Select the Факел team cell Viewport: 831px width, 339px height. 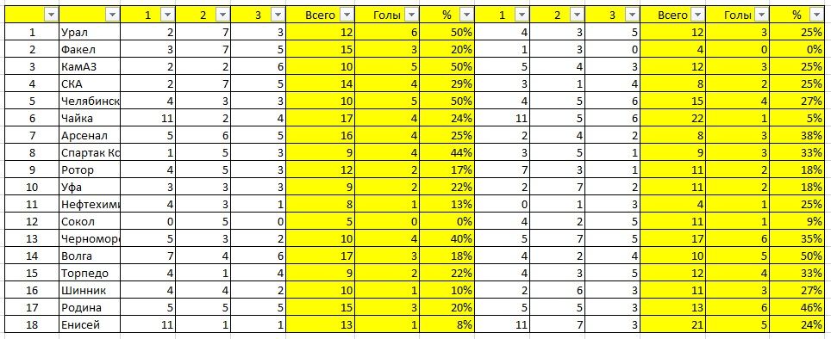coord(90,50)
